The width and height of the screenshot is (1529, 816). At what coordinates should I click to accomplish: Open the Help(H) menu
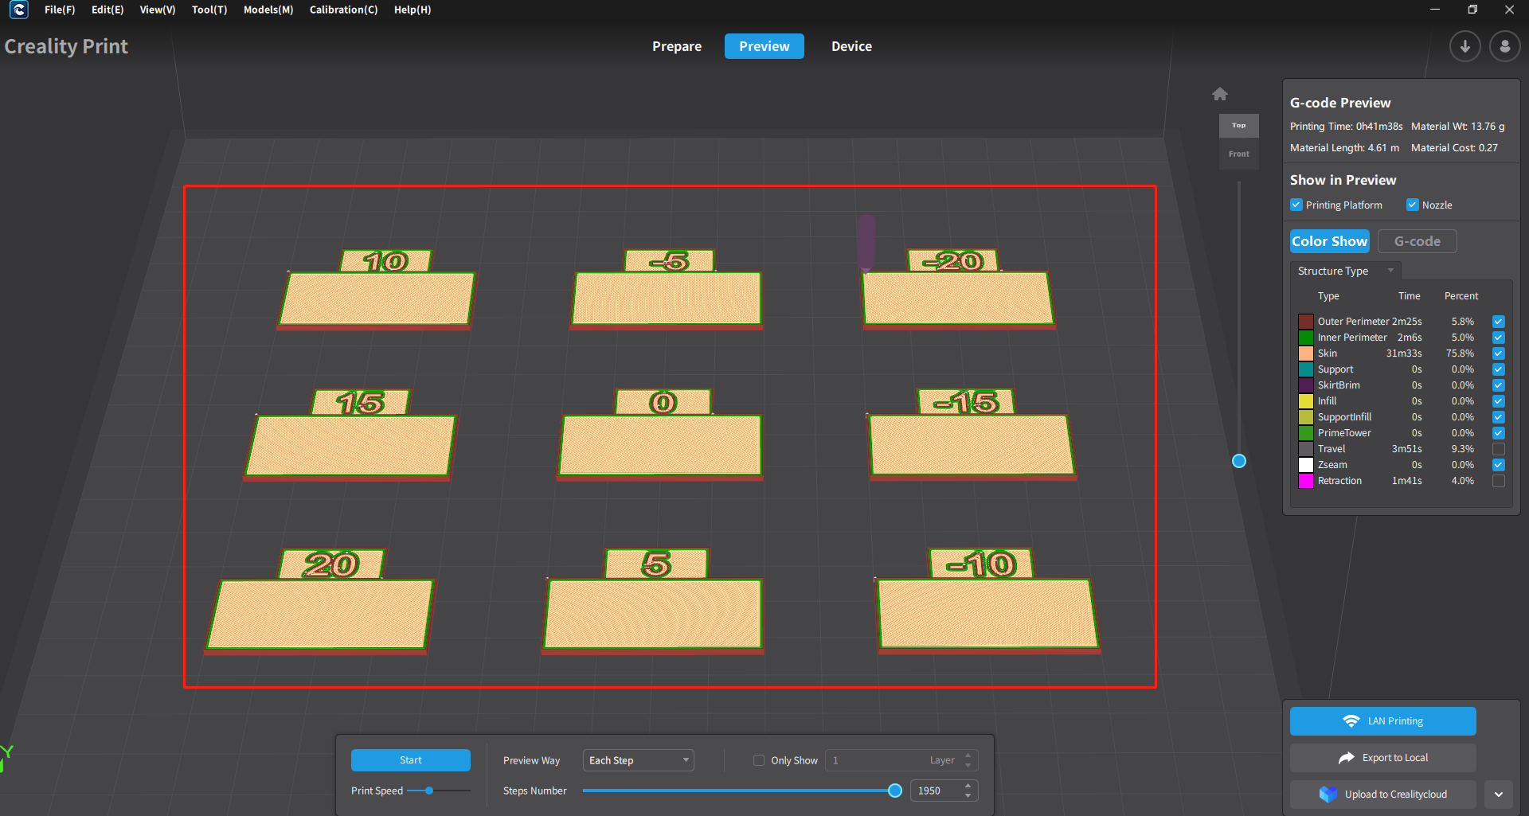pyautogui.click(x=413, y=10)
